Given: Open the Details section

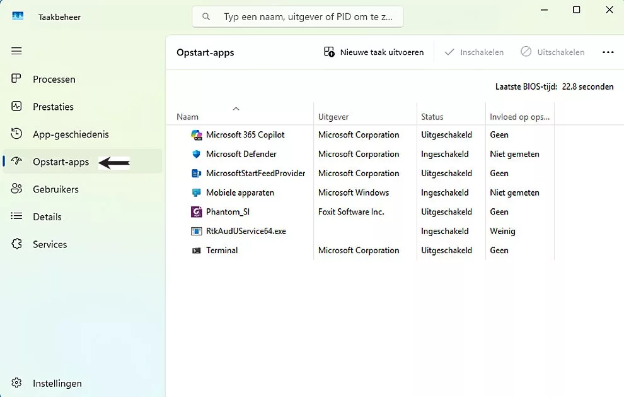Looking at the screenshot, I should (x=83, y=217).
